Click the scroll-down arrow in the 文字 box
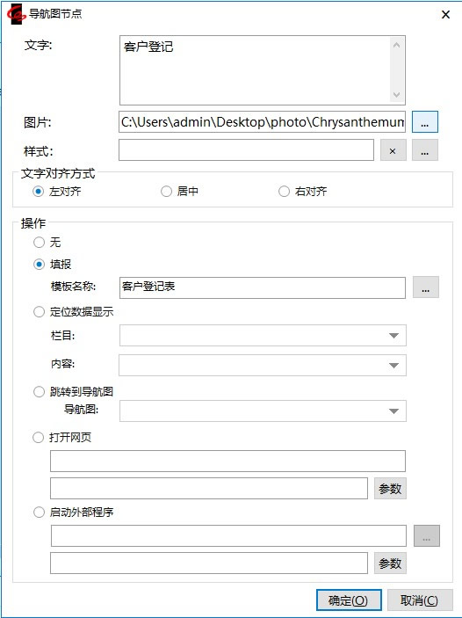Image resolution: width=462 pixels, height=618 pixels. pyautogui.click(x=397, y=95)
